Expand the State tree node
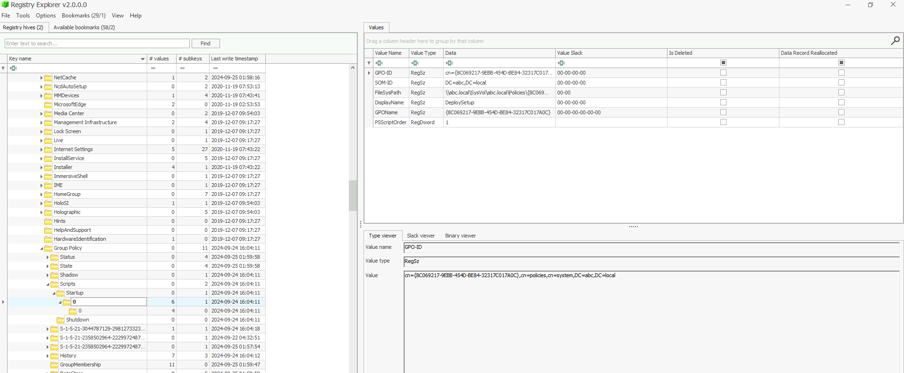The width and height of the screenshot is (904, 373). (47, 266)
